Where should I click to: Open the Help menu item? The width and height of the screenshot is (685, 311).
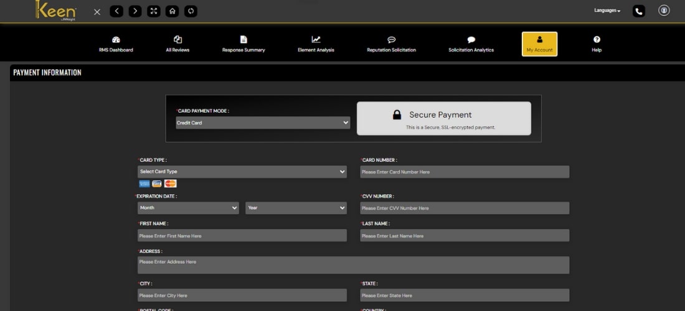[597, 44]
